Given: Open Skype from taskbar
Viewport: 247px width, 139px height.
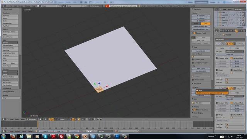Looking at the screenshot, I should [45, 136].
